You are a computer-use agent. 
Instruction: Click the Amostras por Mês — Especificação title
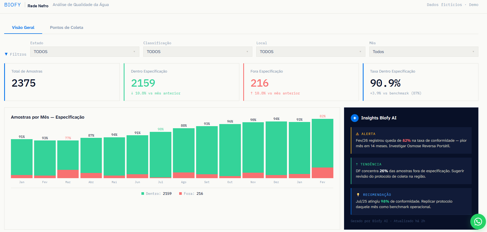48,117
